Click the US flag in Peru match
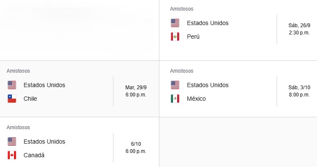317x167 pixels. pyautogui.click(x=175, y=23)
